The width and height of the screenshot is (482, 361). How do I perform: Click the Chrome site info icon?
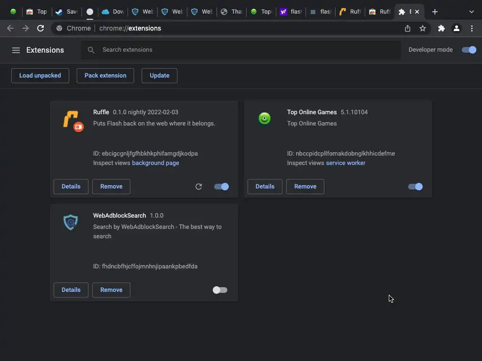pos(59,28)
